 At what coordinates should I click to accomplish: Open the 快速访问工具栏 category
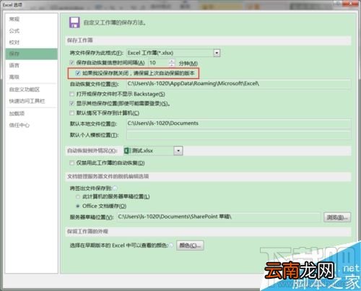(27, 101)
